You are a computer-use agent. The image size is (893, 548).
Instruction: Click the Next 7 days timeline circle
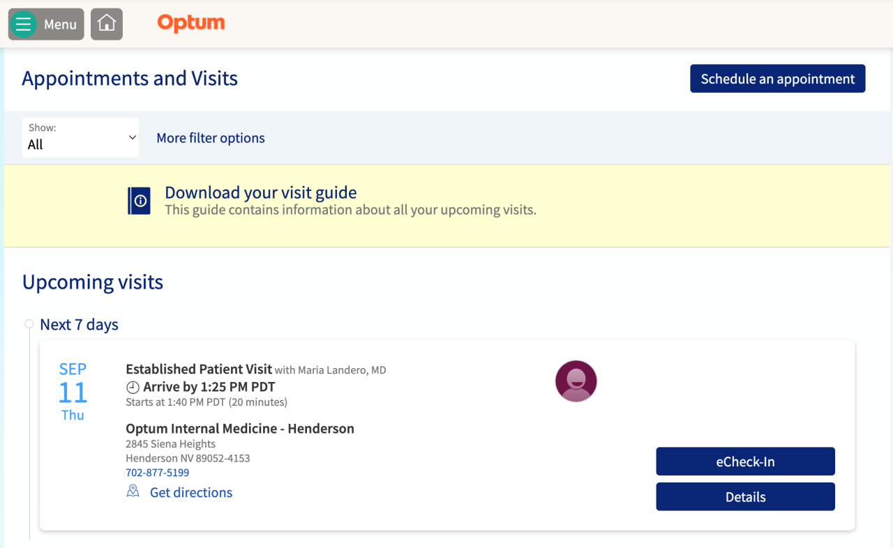[x=29, y=324]
